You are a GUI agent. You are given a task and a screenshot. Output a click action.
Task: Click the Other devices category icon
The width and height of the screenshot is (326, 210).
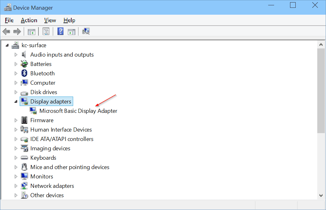click(24, 195)
